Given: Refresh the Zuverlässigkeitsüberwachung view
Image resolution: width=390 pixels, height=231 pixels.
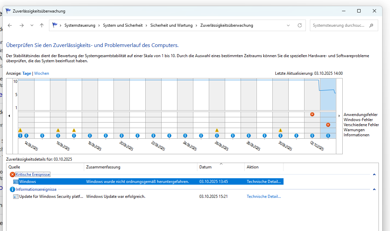Looking at the screenshot, I should [300, 25].
